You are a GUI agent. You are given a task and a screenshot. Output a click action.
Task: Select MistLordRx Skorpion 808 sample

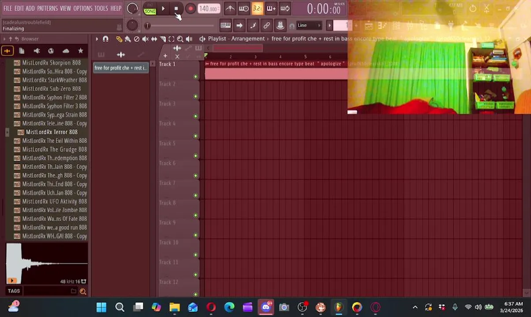pyautogui.click(x=51, y=63)
